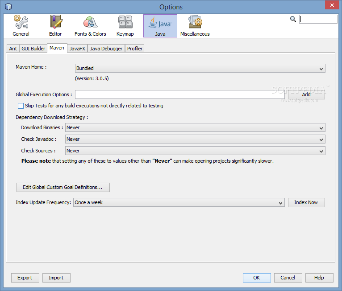The height and width of the screenshot is (291, 342).
Task: Enable Skip Tests checkbox
Action: coord(21,106)
